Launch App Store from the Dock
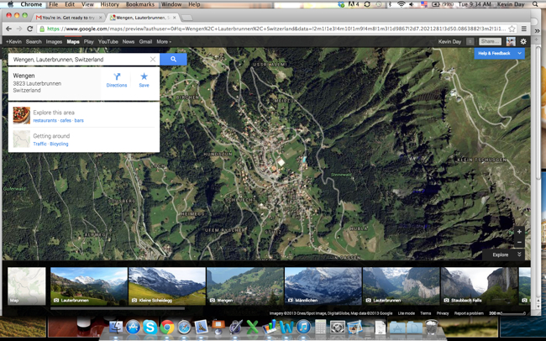Image resolution: width=546 pixels, height=341 pixels. [x=133, y=328]
